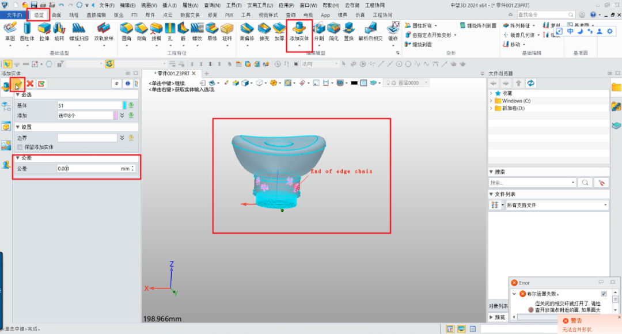Viewport: 622px width, 334px height.
Task: Expand the 由指定点开始变形 dropdown arrow
Action: pos(455,35)
